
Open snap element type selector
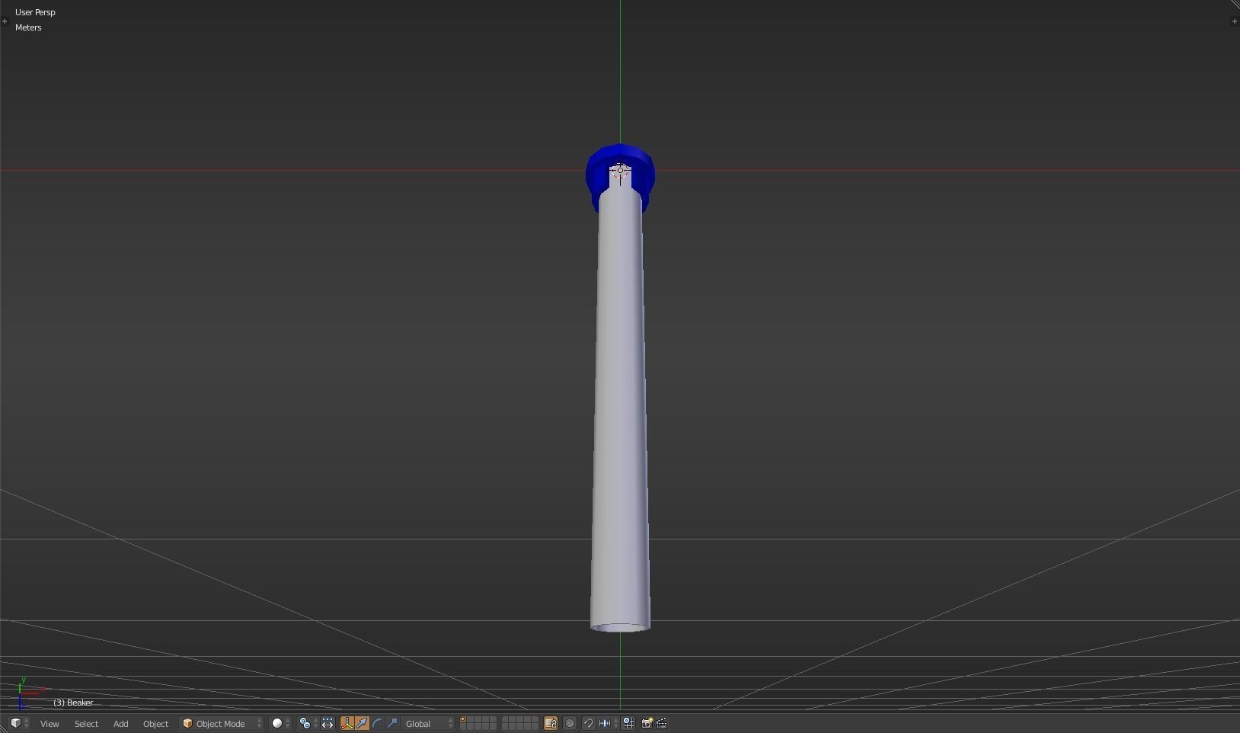click(x=608, y=723)
